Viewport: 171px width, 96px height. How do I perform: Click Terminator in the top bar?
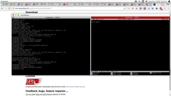(5, 1)
